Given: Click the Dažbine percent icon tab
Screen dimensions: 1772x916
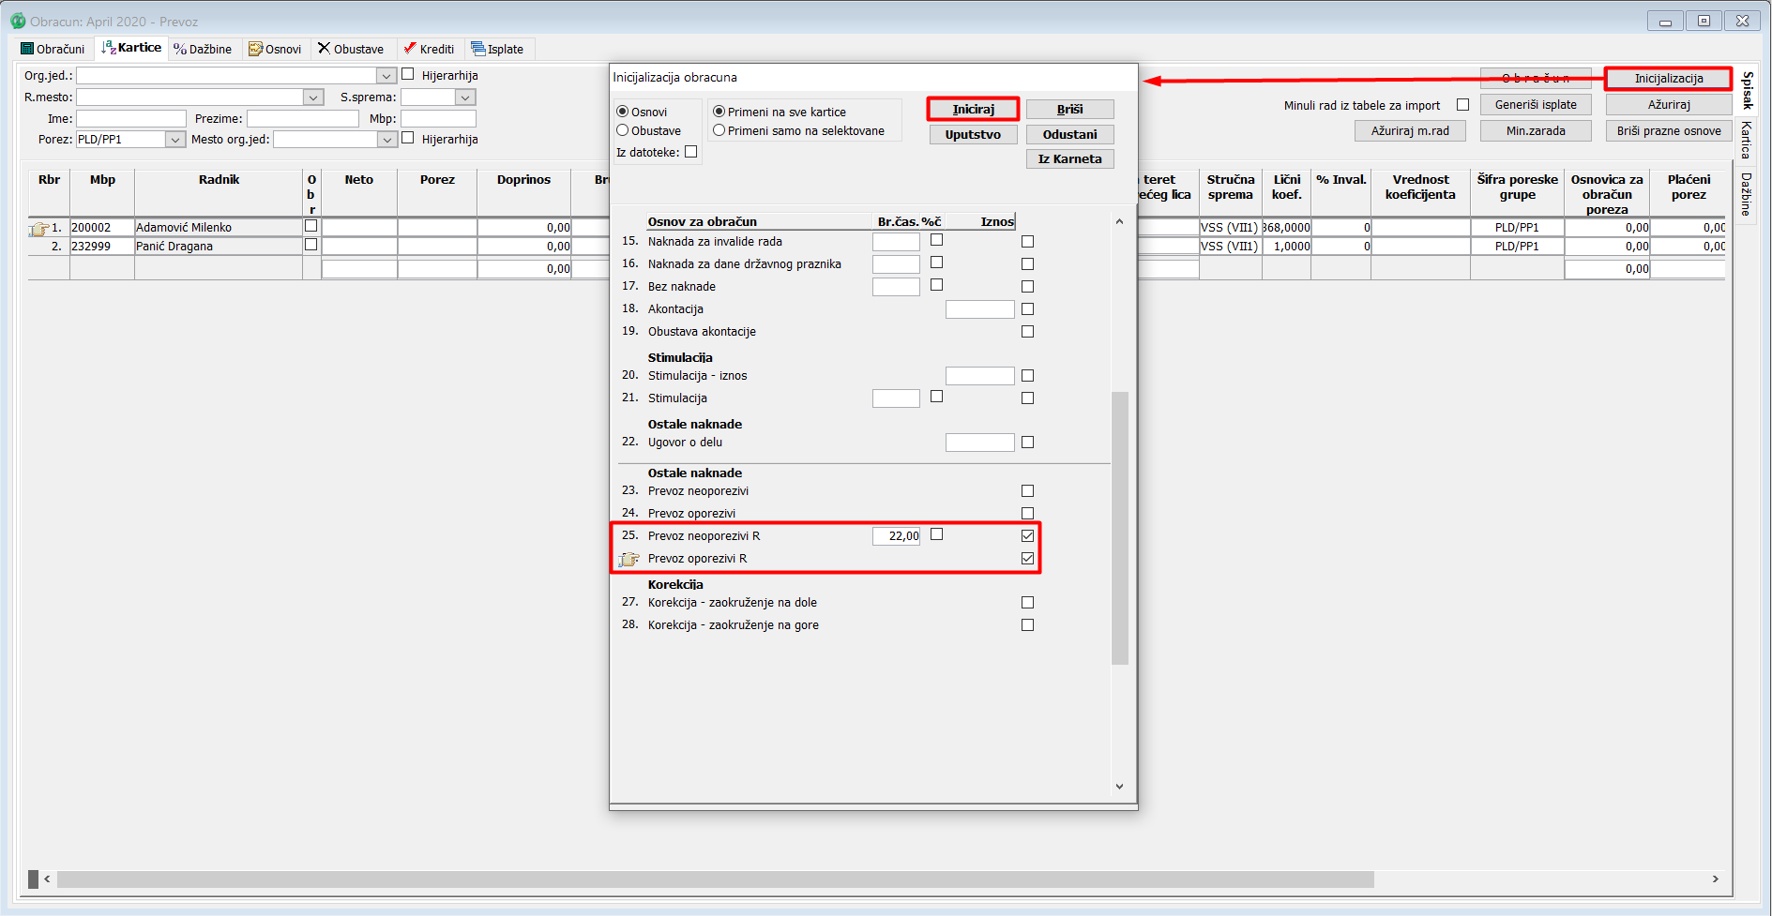Looking at the screenshot, I should pyautogui.click(x=180, y=49).
